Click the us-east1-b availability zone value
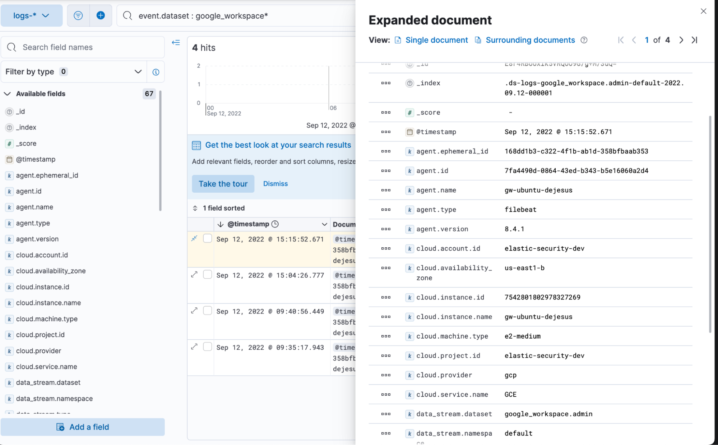The height and width of the screenshot is (445, 718). (524, 268)
